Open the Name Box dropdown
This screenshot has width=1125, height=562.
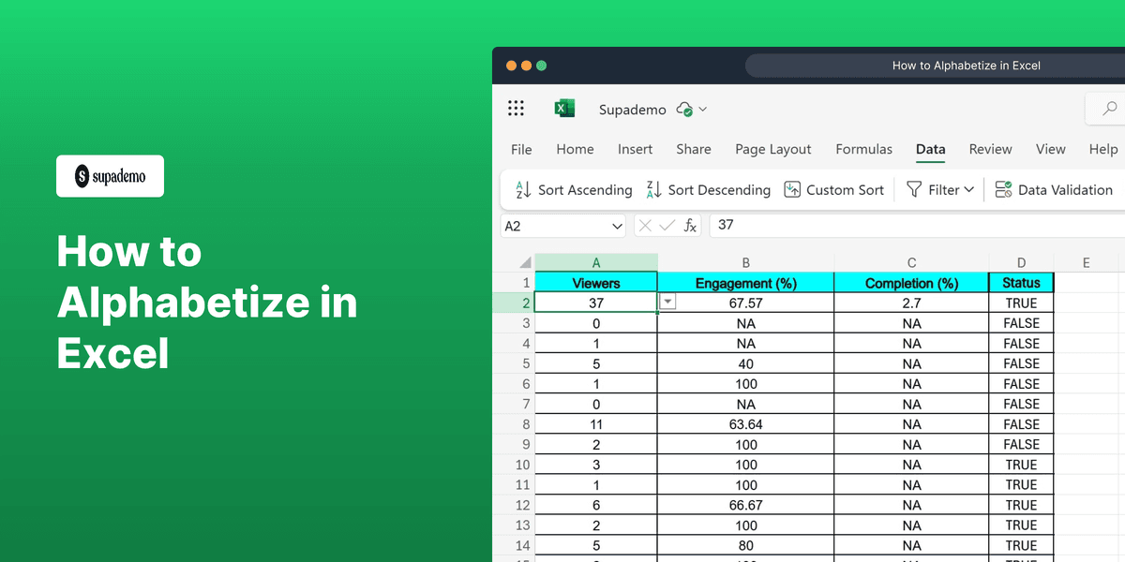[x=615, y=225]
